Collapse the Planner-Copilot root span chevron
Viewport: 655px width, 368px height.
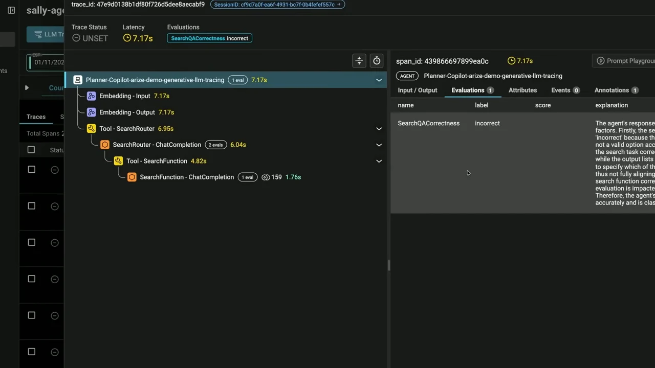pyautogui.click(x=379, y=80)
